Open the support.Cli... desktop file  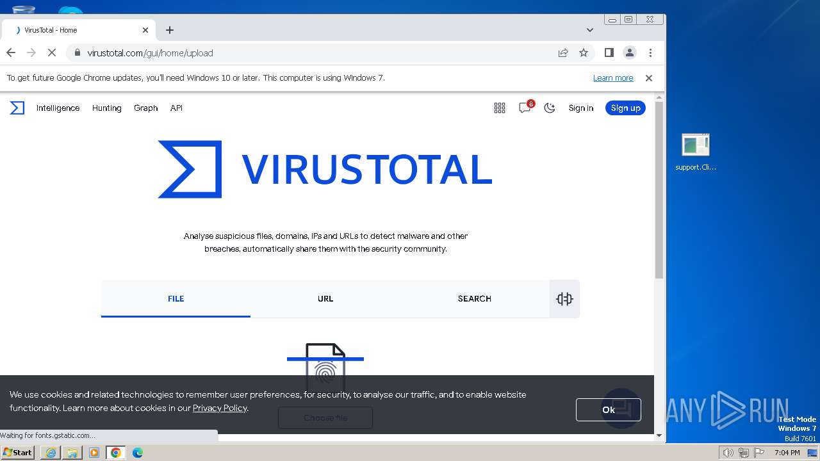[x=696, y=152]
